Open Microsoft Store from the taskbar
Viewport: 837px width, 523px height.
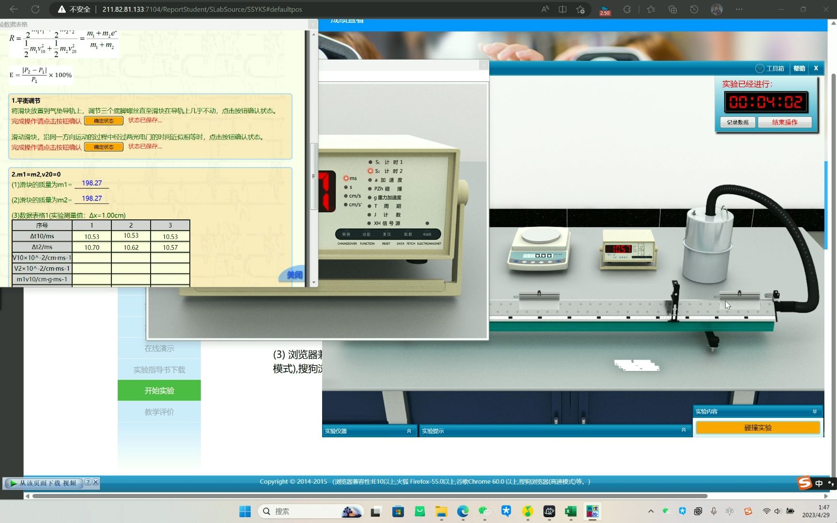(x=398, y=511)
